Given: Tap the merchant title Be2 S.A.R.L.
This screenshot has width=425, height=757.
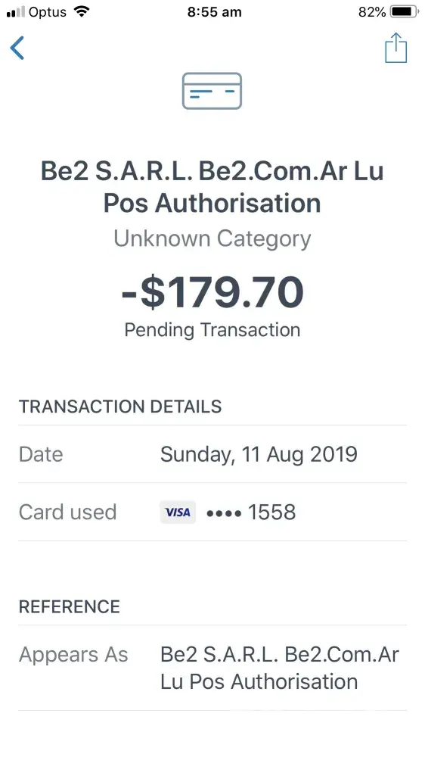Looking at the screenshot, I should 212,187.
